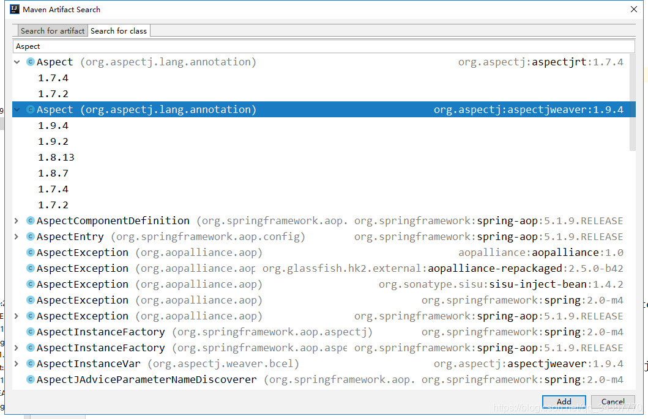This screenshot has height=419, width=648.
Task: Click the Cancel button
Action: (x=613, y=401)
